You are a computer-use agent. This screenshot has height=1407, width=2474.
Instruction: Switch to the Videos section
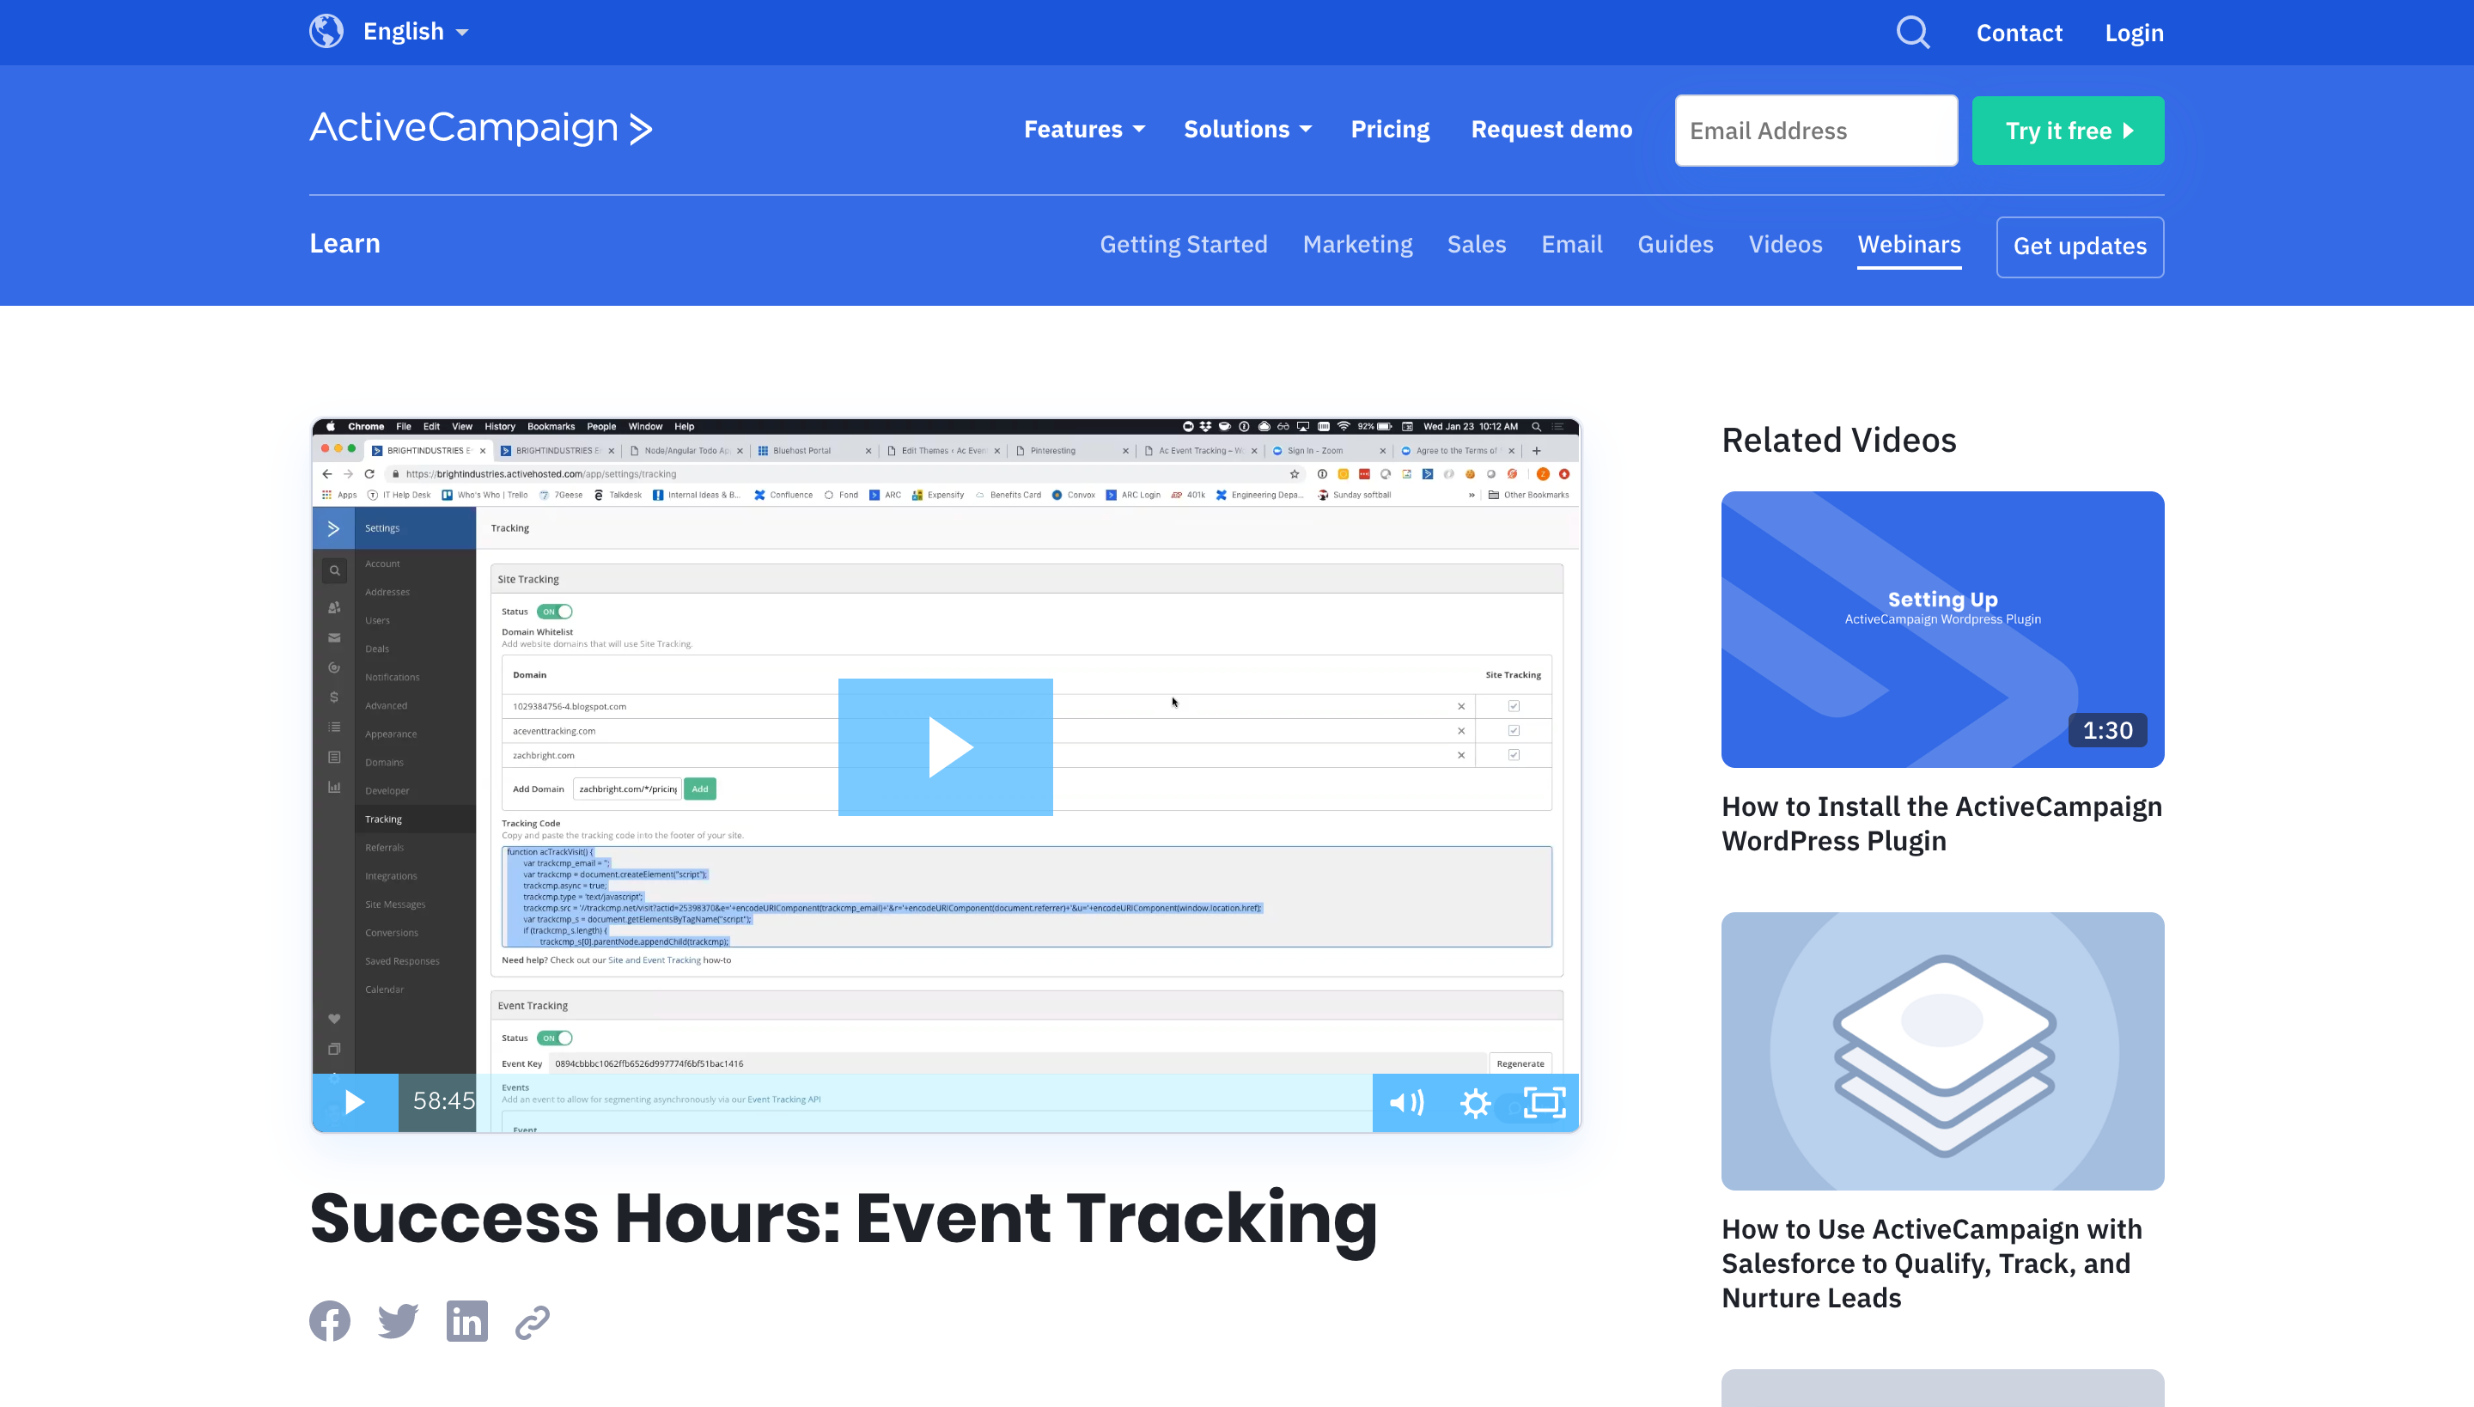point(1785,245)
